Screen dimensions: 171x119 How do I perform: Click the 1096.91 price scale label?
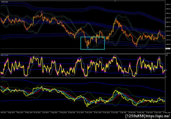click(x=168, y=53)
